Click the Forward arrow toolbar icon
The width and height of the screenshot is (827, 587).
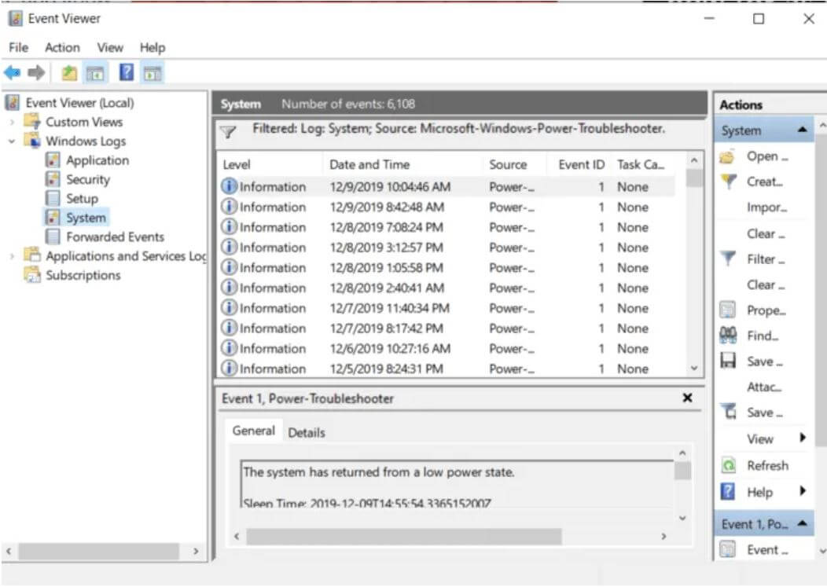click(x=35, y=73)
